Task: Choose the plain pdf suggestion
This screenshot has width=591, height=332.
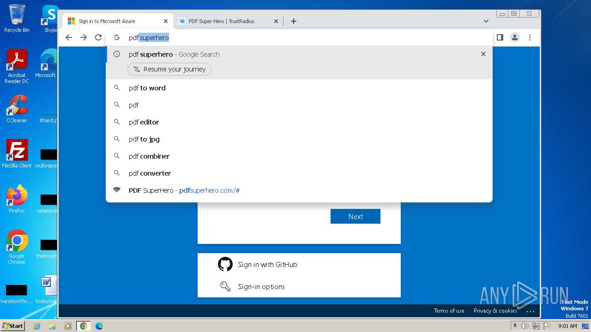Action: (299, 105)
